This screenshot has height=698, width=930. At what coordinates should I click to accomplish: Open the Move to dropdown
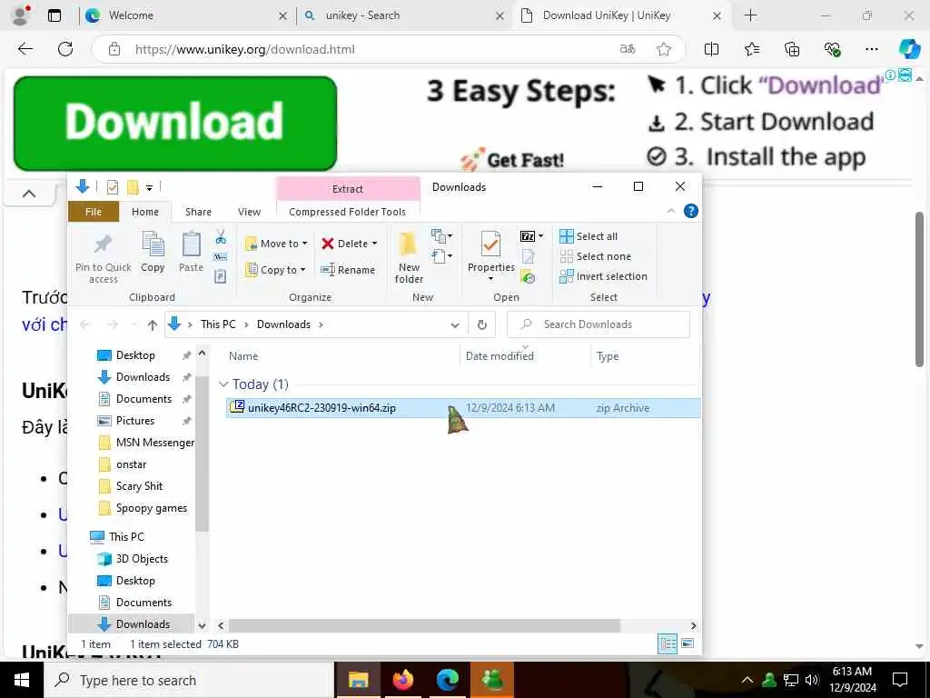click(276, 244)
